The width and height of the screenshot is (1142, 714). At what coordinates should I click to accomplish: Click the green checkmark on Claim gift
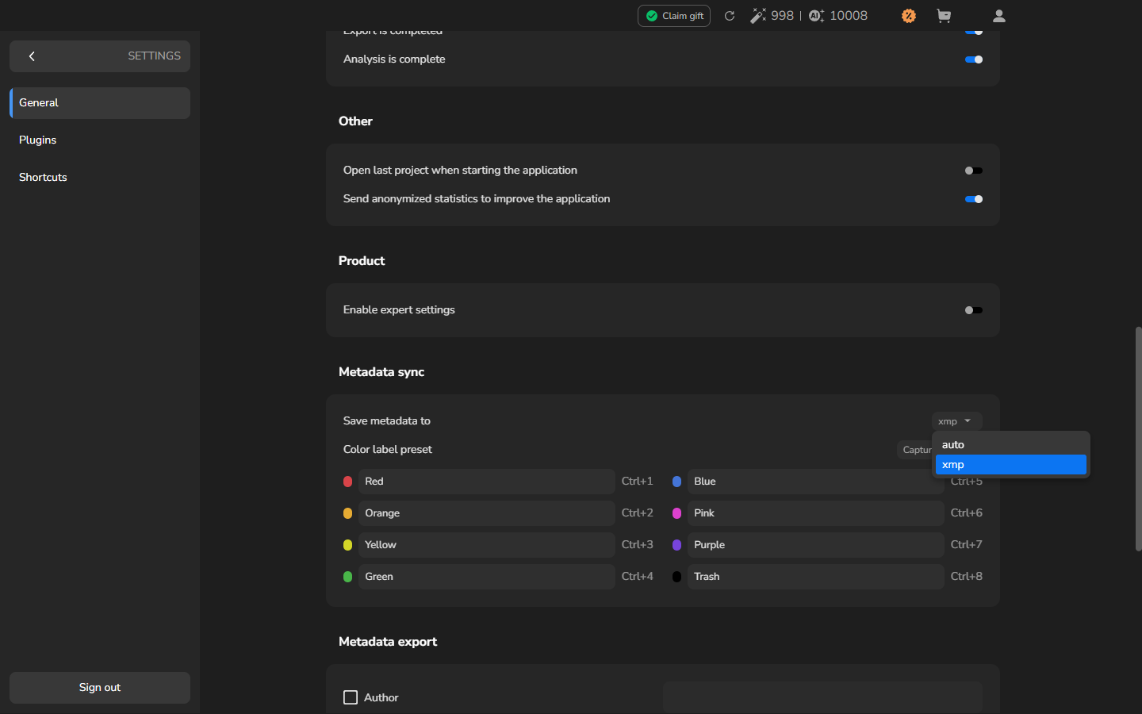coord(652,16)
